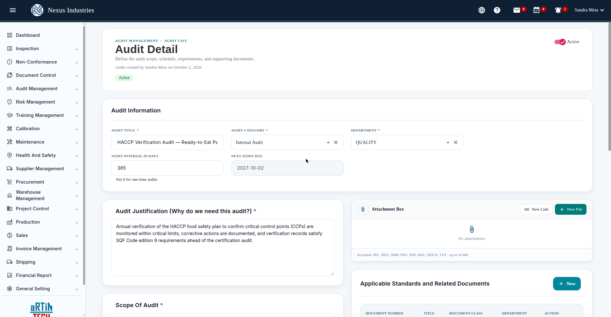Expand the Audit Management chevron
The image size is (611, 317).
[x=77, y=89]
